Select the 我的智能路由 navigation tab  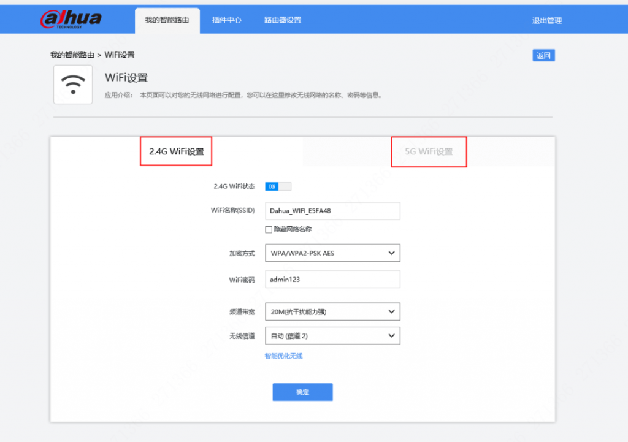(x=167, y=20)
